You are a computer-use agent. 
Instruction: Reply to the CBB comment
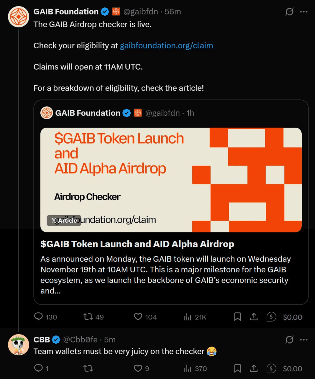tap(39, 368)
